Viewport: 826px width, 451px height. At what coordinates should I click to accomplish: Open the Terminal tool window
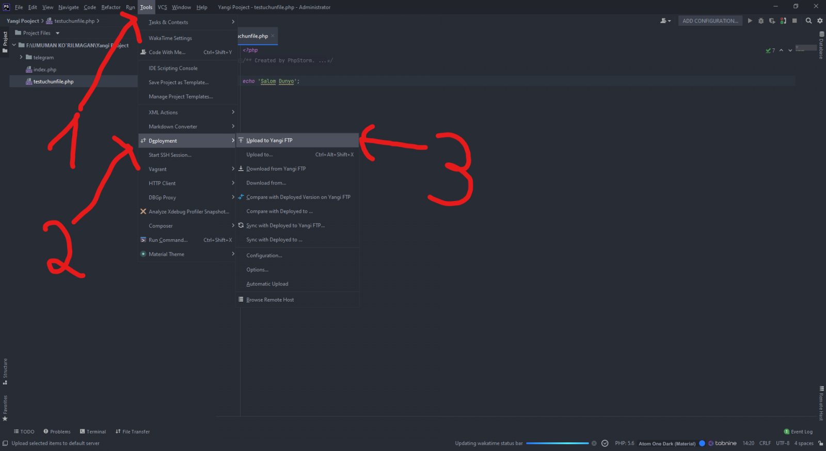point(93,431)
